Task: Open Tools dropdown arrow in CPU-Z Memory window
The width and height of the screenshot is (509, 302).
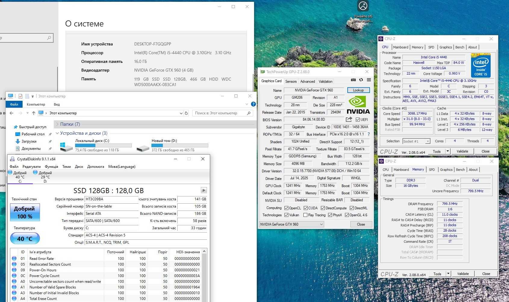Action: click(x=448, y=274)
